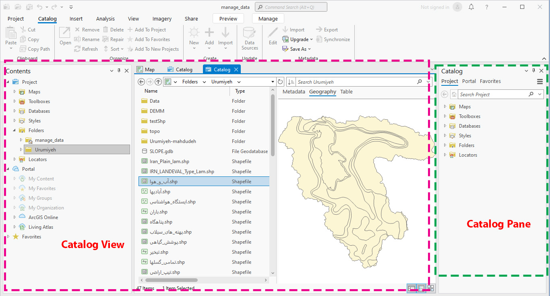Switch to details list view at bottom right
This screenshot has height=296, width=550.
click(421, 288)
